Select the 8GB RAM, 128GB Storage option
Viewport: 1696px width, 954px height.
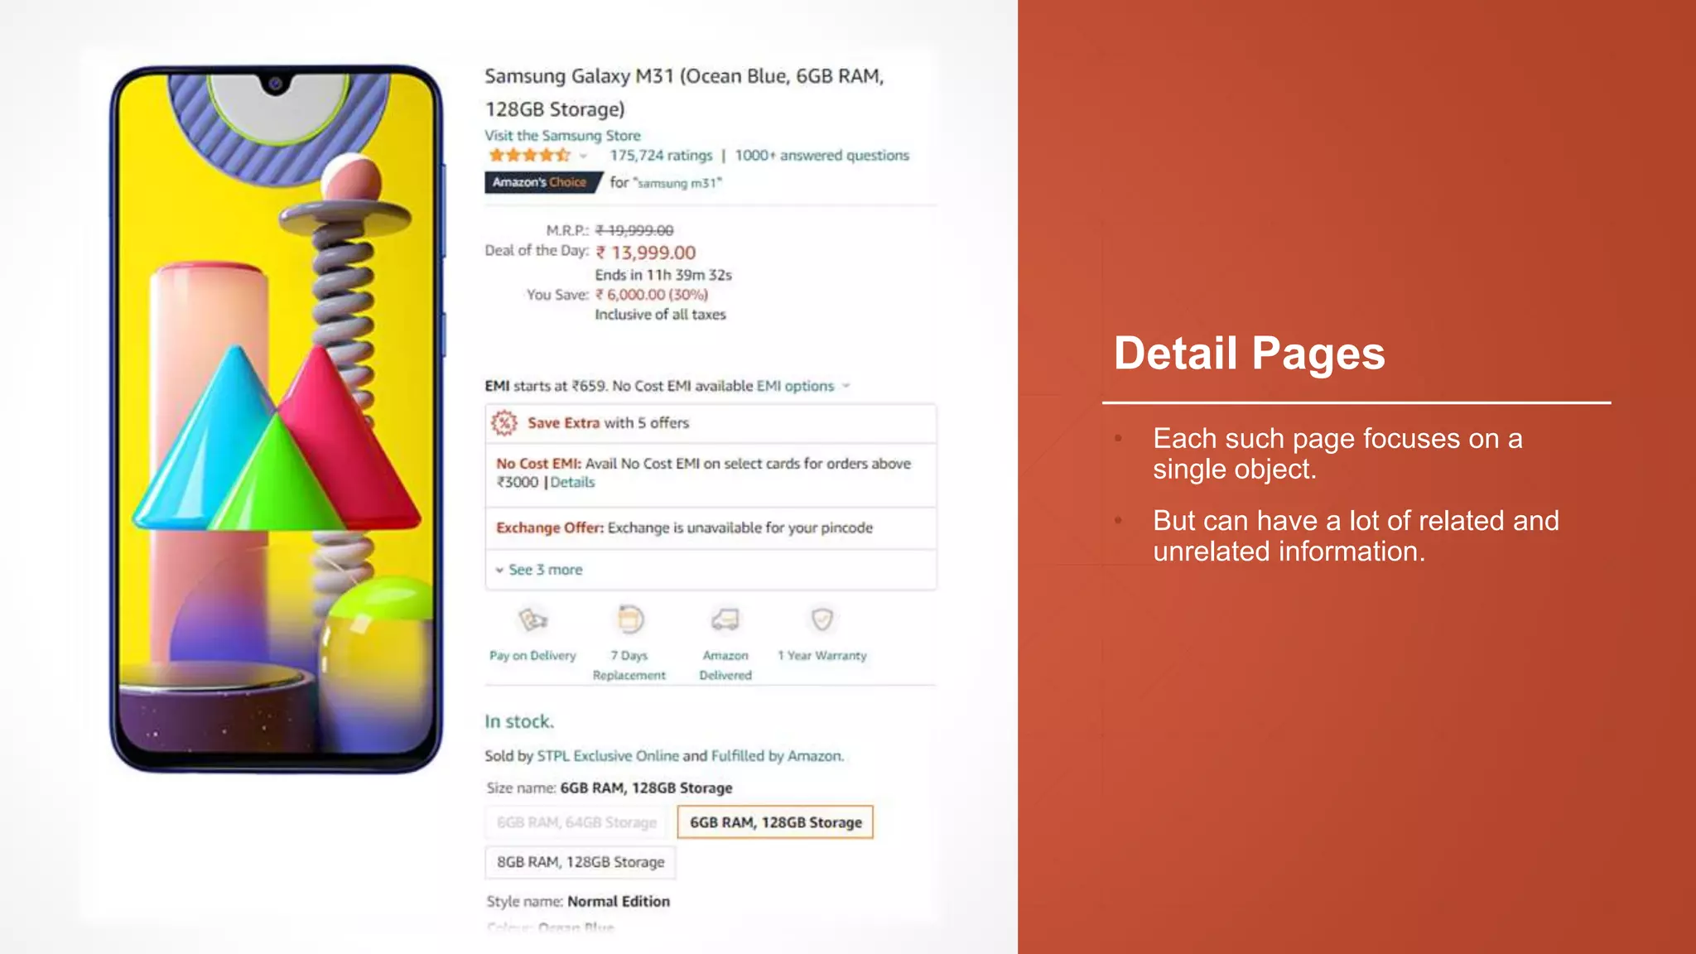581,862
